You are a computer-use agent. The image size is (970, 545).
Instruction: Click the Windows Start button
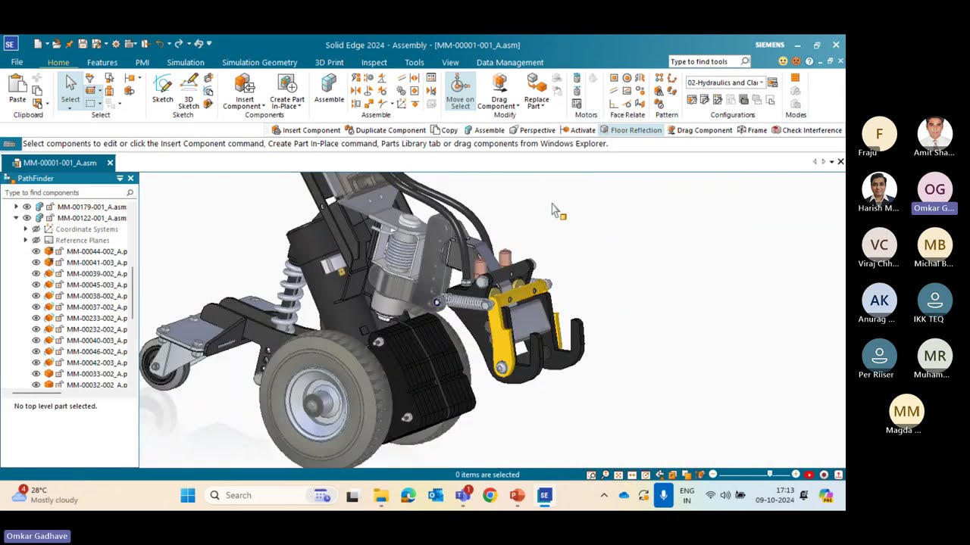[x=188, y=496]
